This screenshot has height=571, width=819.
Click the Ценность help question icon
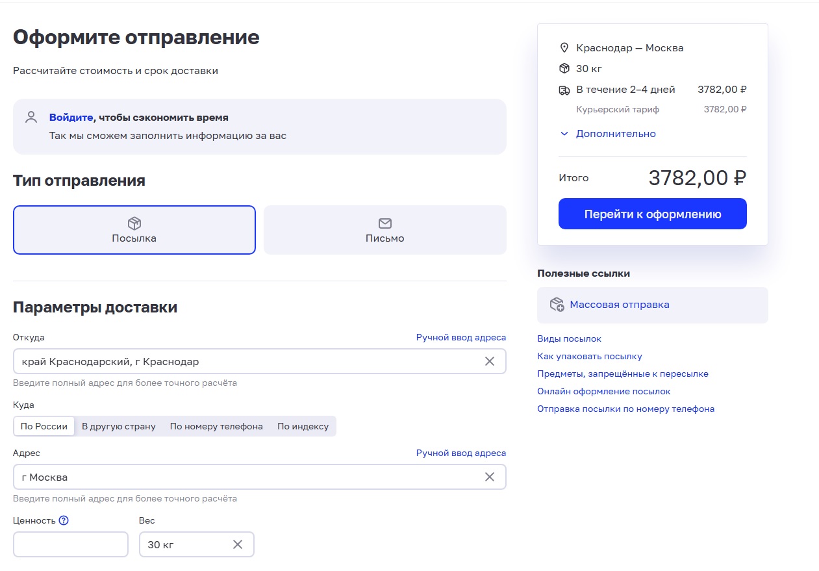tap(64, 520)
